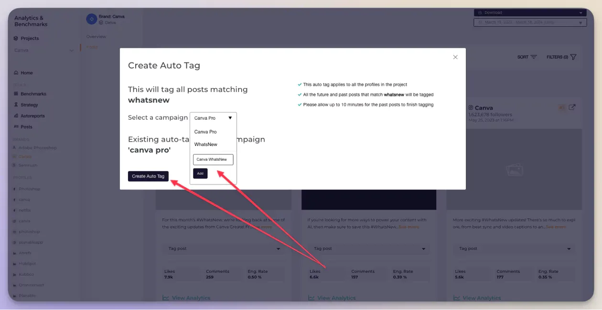Click the Projects stack icon
Viewport: 602px width, 310px height.
click(x=16, y=38)
